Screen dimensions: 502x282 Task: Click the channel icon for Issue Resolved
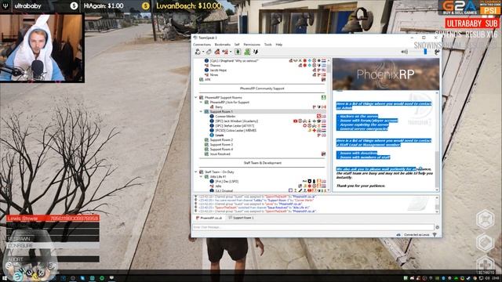coord(206,154)
